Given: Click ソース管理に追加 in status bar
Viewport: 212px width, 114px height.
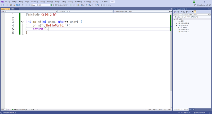Looking at the screenshot, I should (185, 113).
